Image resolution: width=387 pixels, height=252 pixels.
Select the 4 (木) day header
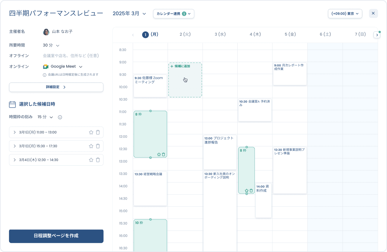(x=255, y=35)
